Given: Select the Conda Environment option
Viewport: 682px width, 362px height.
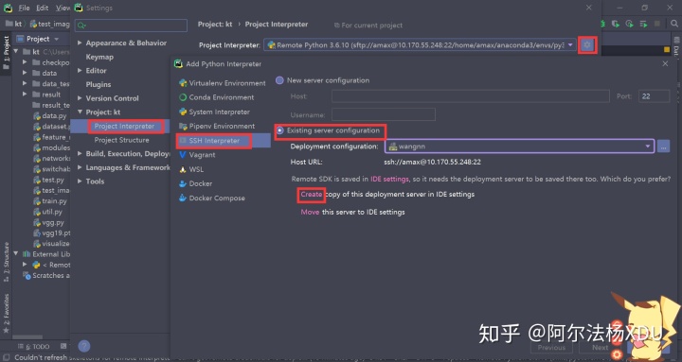Looking at the screenshot, I should pos(217,97).
